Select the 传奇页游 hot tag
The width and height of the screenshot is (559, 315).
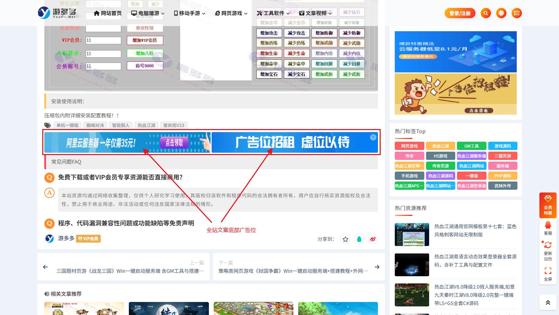[440, 166]
